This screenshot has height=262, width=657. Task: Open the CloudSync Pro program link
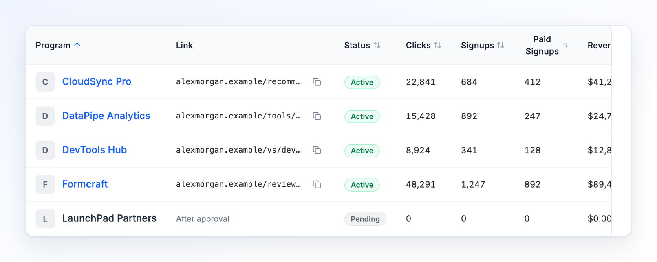(97, 81)
